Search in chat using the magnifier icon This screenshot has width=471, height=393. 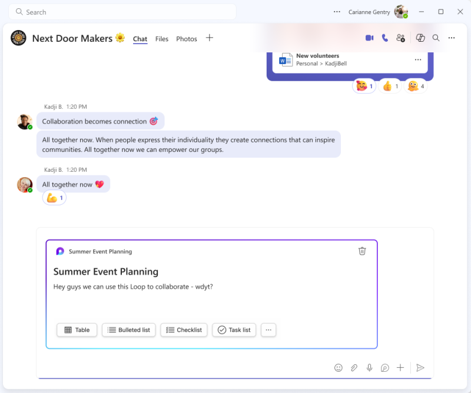[436, 38]
